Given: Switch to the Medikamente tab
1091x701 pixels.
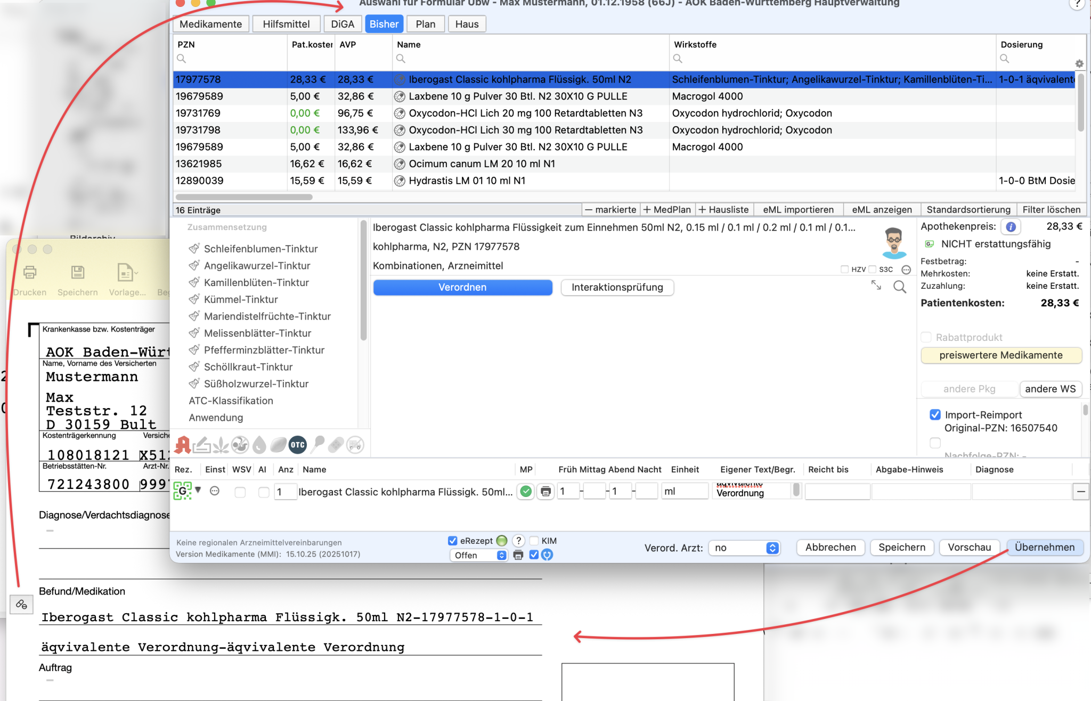Looking at the screenshot, I should pos(210,23).
